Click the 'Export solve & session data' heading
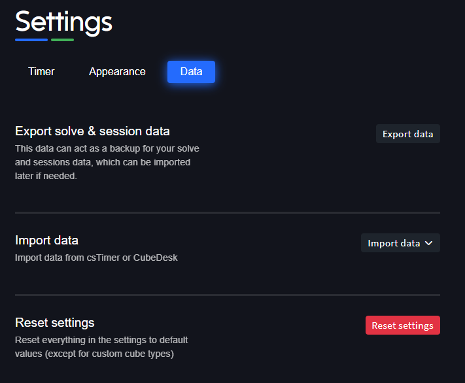 92,131
